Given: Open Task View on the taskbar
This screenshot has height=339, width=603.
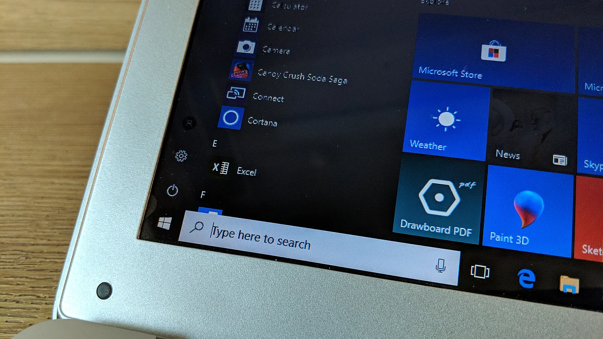Looking at the screenshot, I should tap(480, 272).
